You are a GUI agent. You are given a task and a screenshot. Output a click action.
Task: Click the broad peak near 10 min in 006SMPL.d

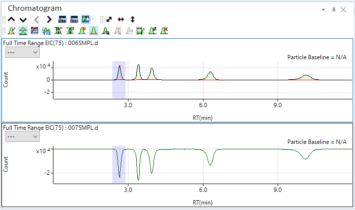coord(306,77)
